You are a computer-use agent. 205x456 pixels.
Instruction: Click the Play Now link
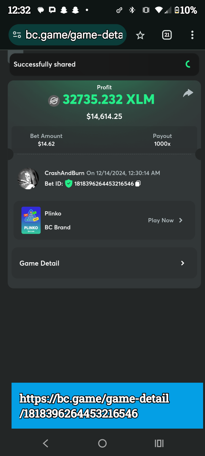click(161, 220)
